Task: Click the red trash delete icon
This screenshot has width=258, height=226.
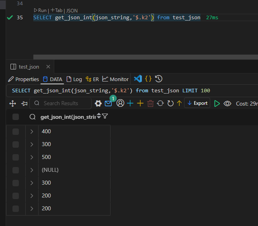Action: pos(150,104)
